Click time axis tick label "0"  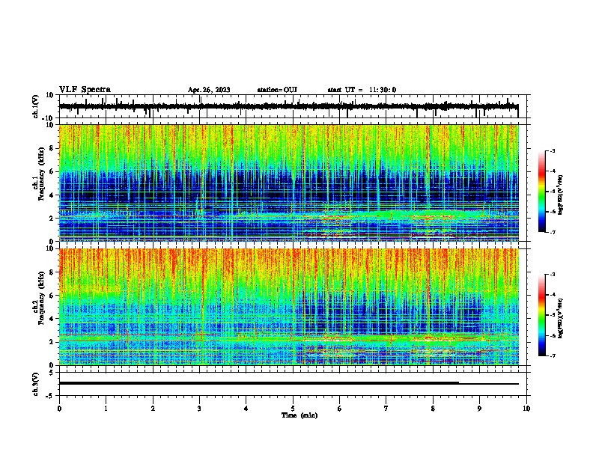point(59,409)
